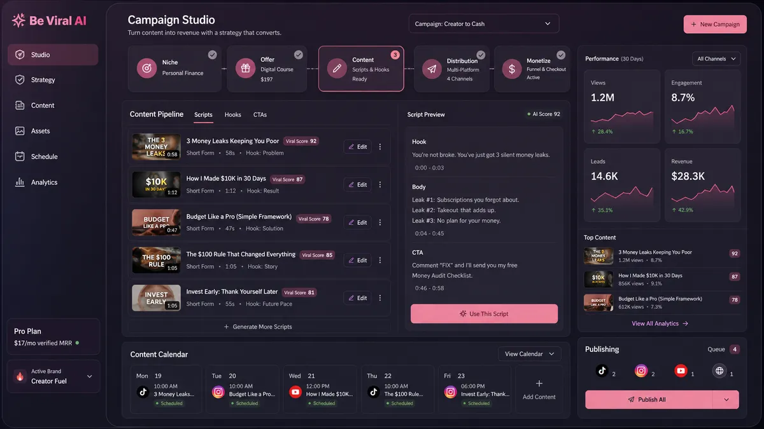Select the Monetize dollar icon
This screenshot has height=429, width=764.
[x=512, y=69]
